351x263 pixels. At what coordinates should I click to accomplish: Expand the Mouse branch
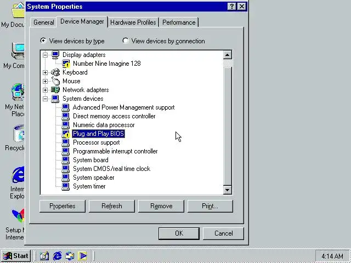pos(45,81)
